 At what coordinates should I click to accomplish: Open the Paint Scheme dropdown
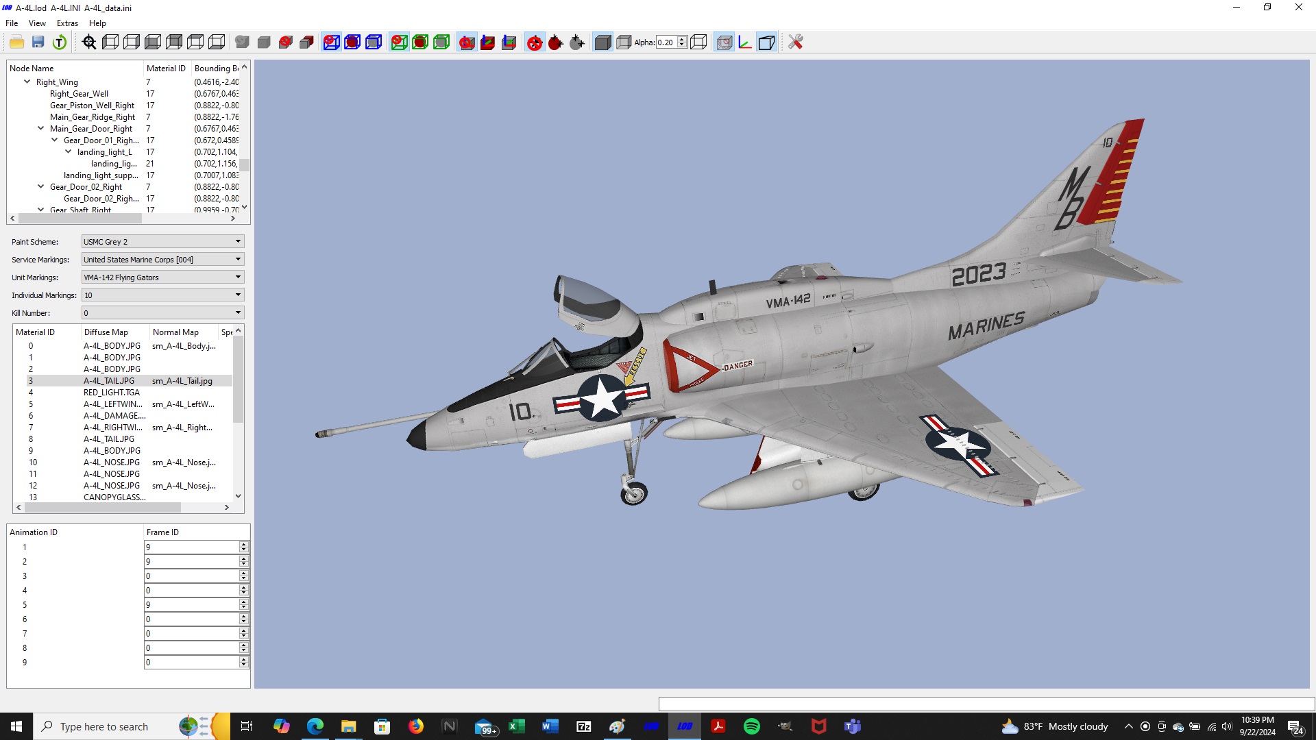pos(162,242)
